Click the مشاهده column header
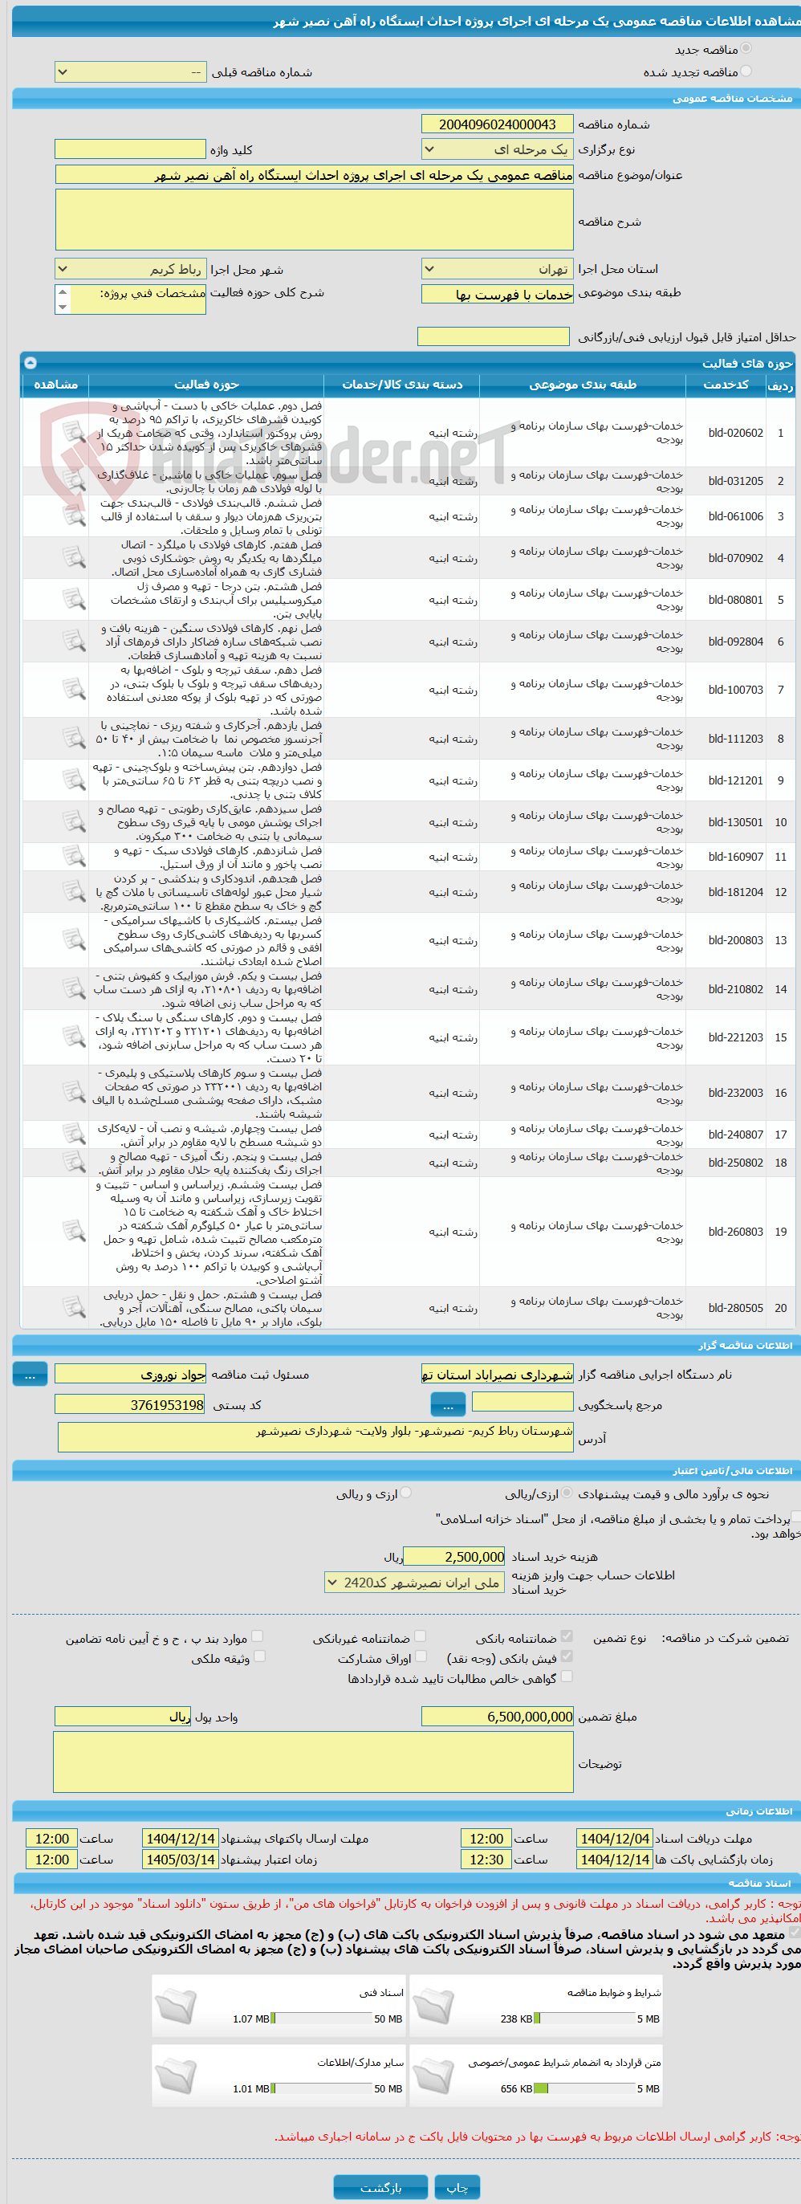The height and width of the screenshot is (2204, 801). [55, 385]
